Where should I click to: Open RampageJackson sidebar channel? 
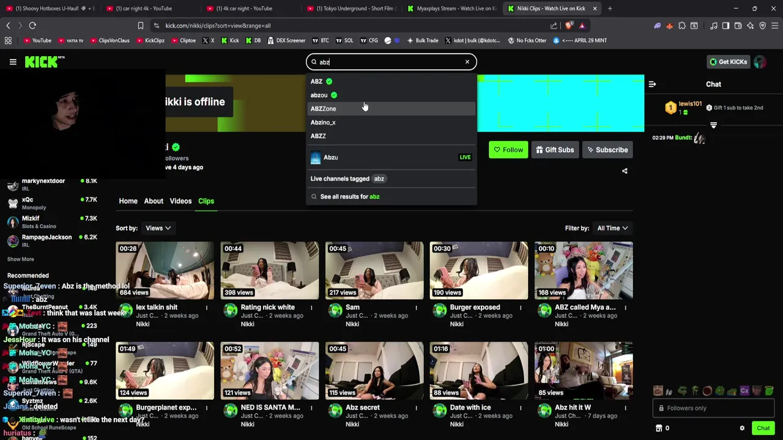point(52,241)
